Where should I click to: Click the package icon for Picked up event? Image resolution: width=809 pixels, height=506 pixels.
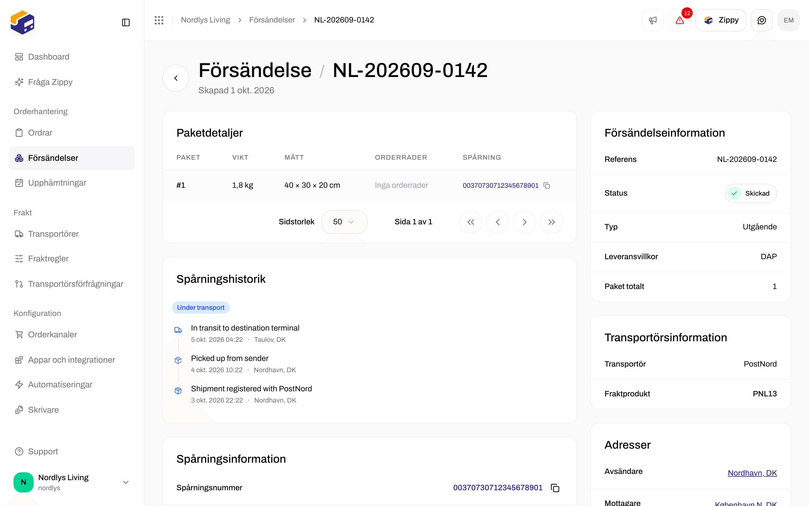[178, 360]
